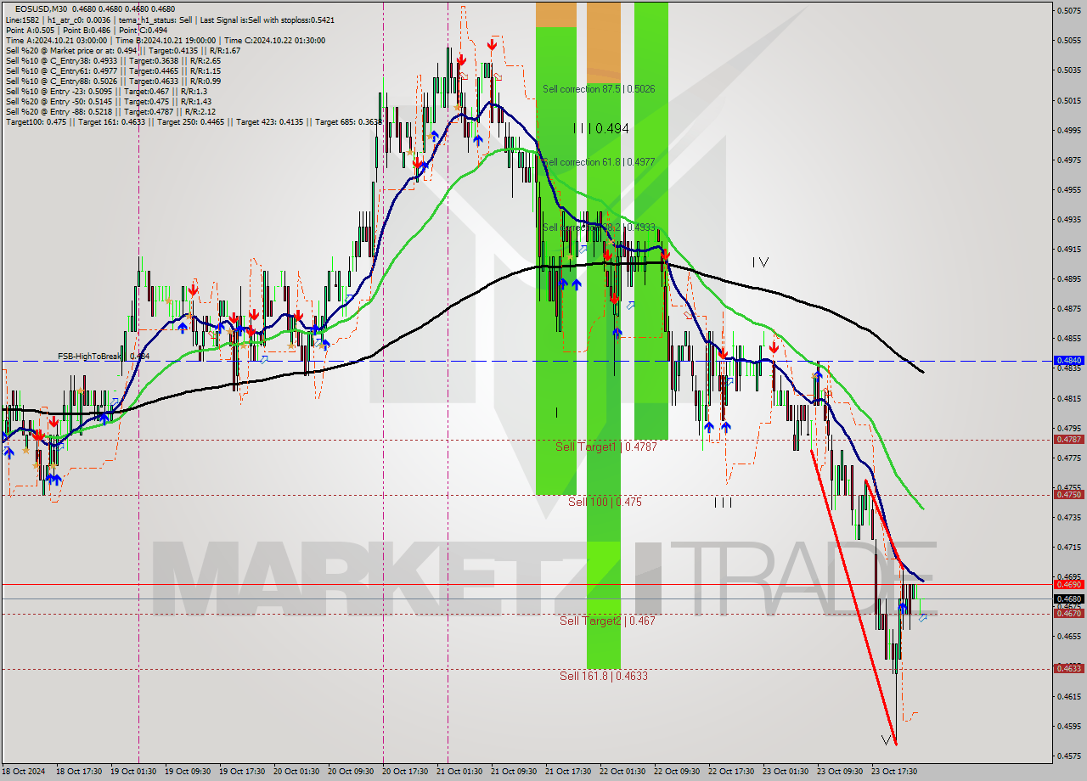This screenshot has width=1087, height=781.
Task: Select the '21 Oct 17:30' time label
Action: coord(567,772)
